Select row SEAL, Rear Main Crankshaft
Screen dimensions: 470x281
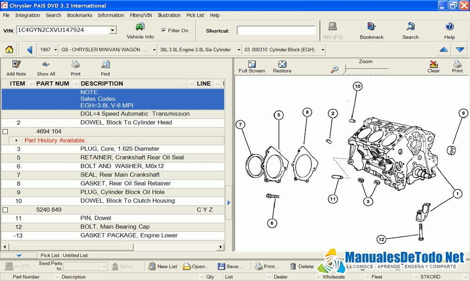click(113, 175)
